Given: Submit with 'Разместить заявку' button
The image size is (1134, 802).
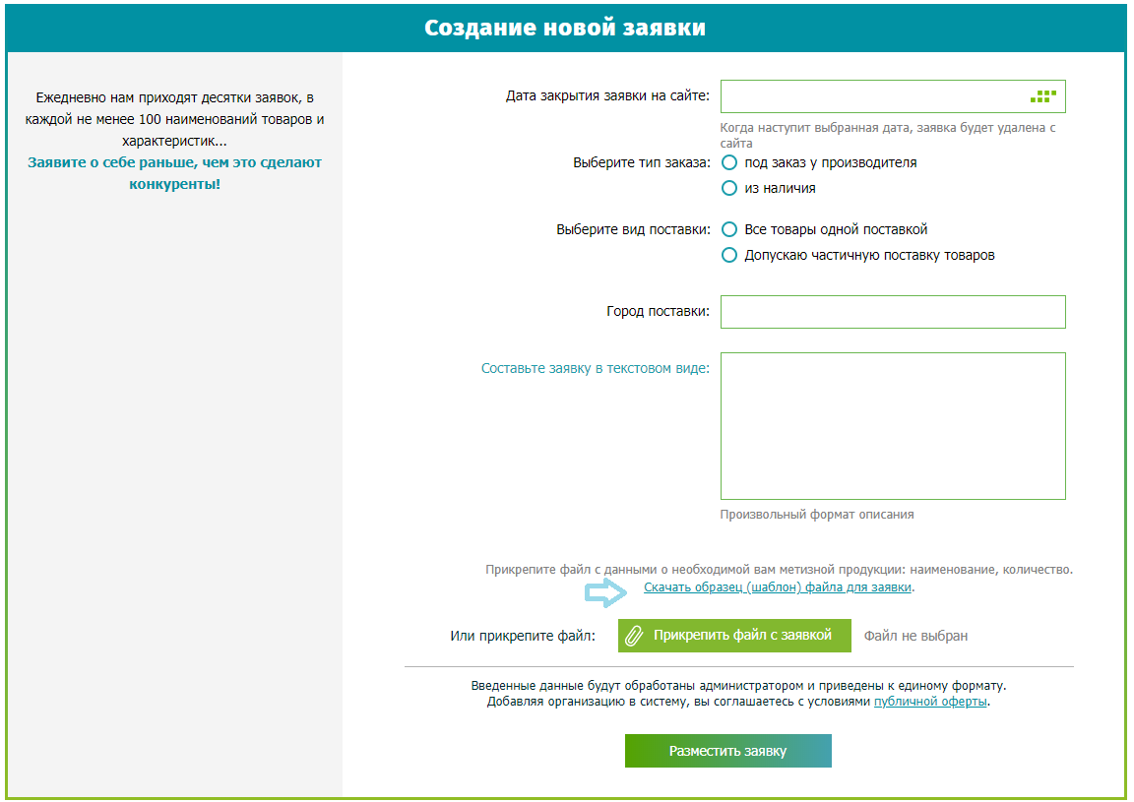Looking at the screenshot, I should tap(727, 751).
